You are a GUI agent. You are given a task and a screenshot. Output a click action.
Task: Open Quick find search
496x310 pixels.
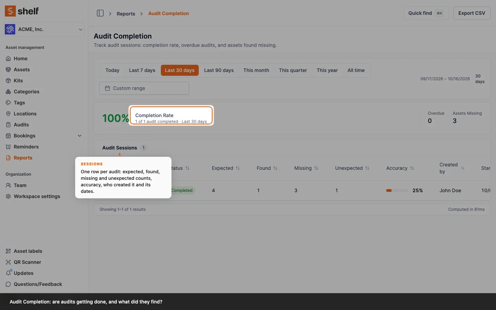coord(426,13)
